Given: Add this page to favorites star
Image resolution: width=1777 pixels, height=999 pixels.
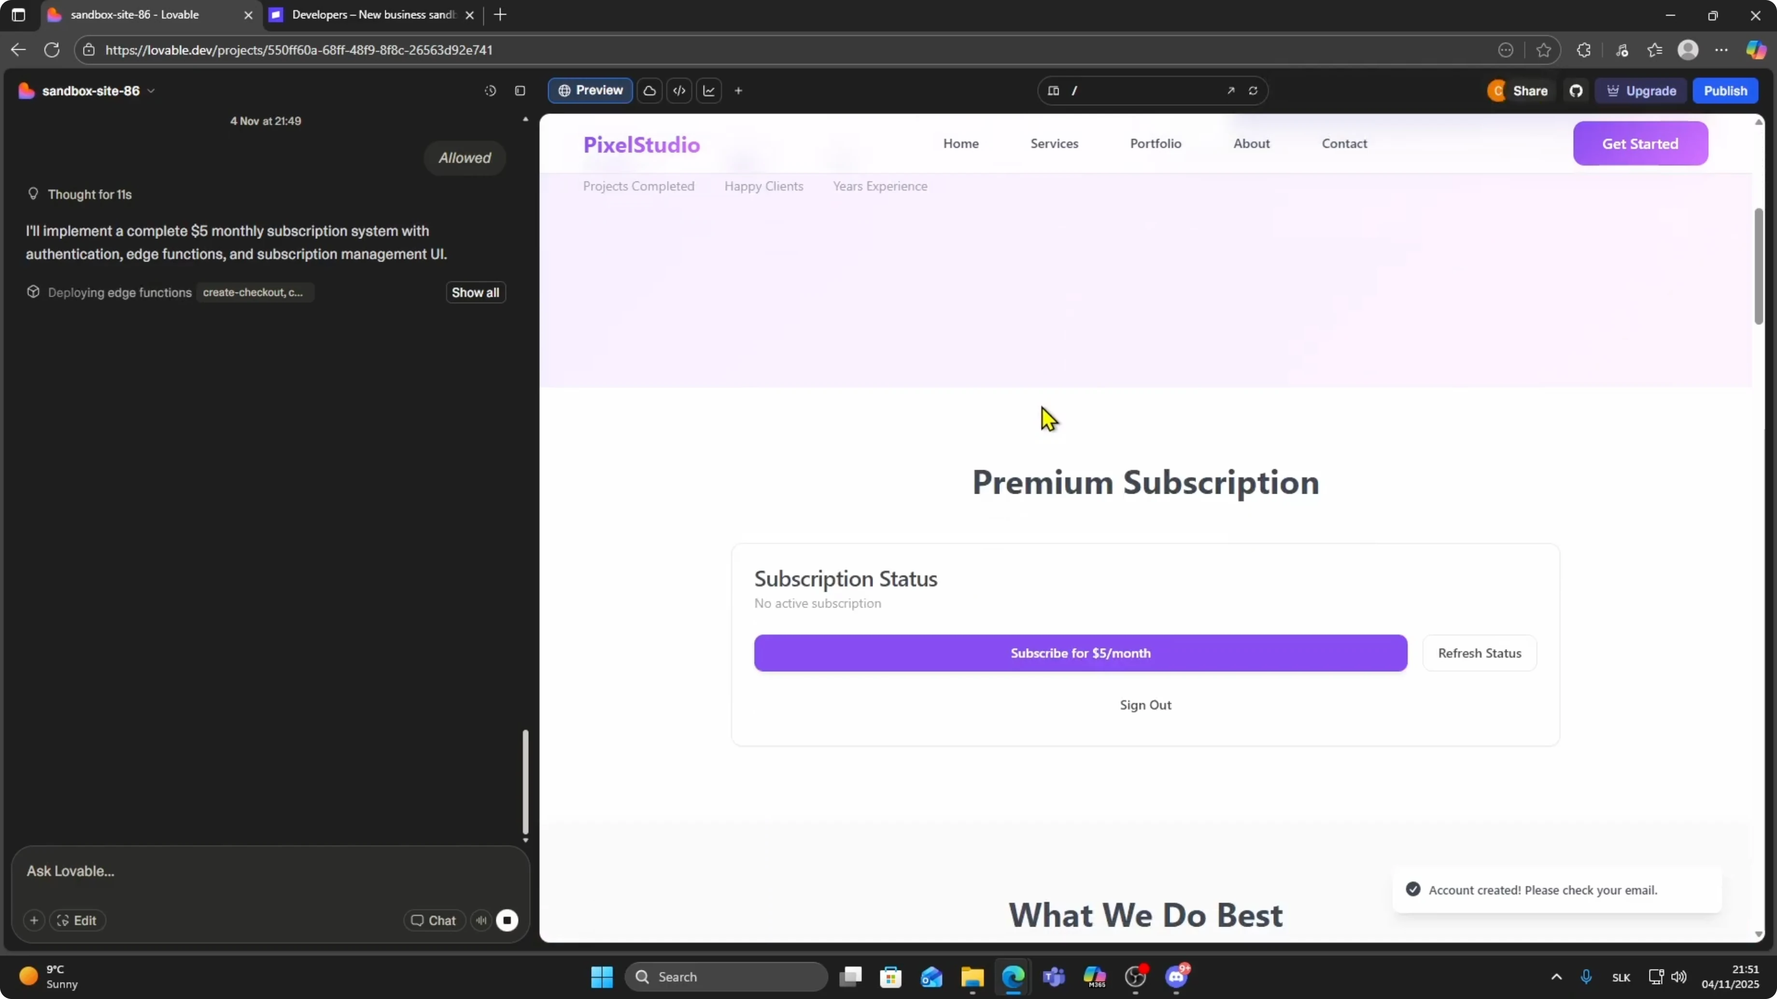Looking at the screenshot, I should click(1544, 50).
